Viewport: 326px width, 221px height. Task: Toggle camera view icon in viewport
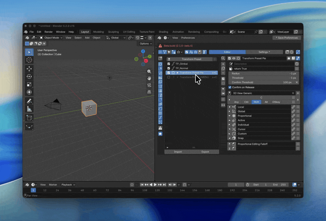click(x=149, y=85)
